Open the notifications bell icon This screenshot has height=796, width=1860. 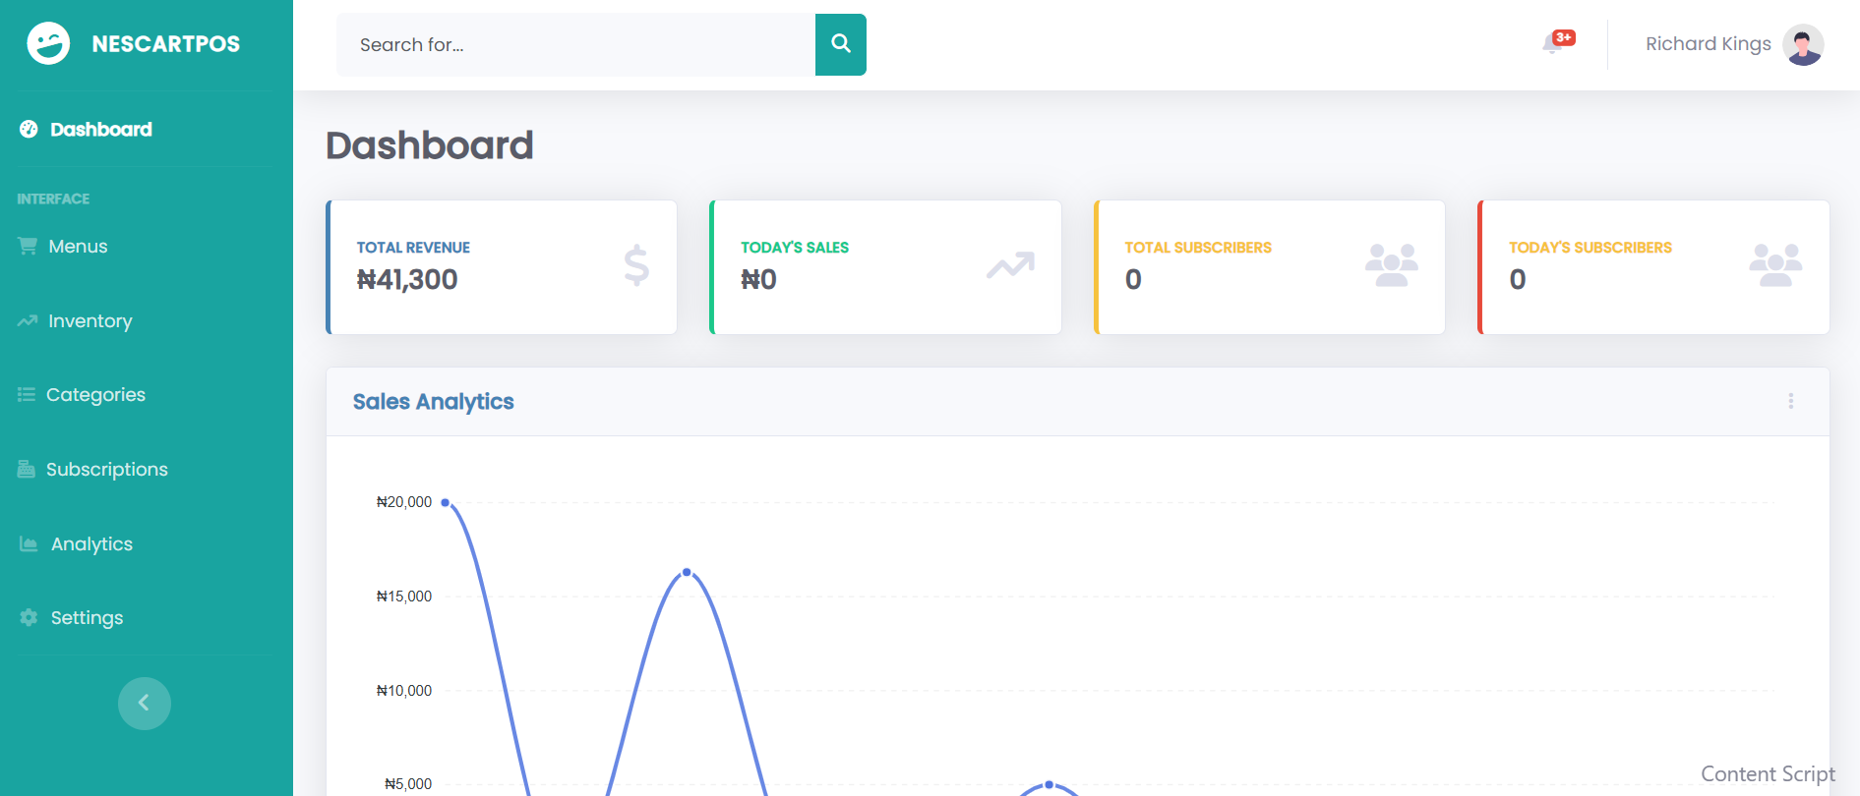click(x=1553, y=44)
